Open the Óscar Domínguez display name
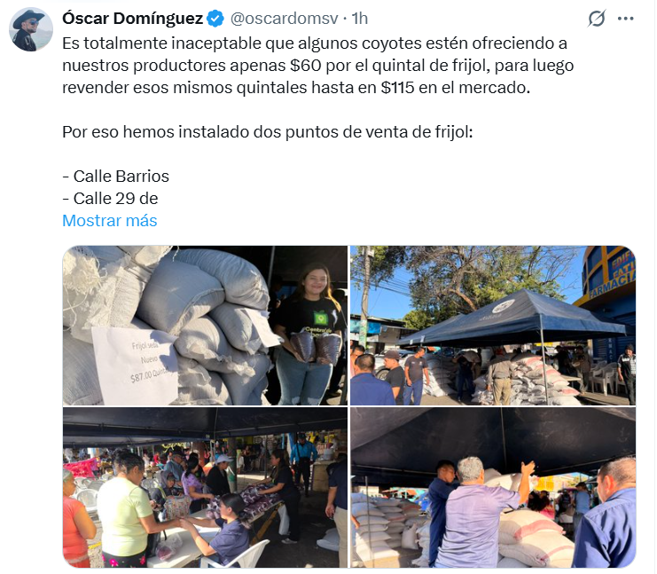Image resolution: width=657 pixels, height=574 pixels. [132, 19]
